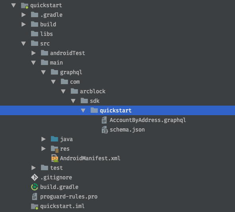
Task: Select the arcblock folder label
Action: [93, 91]
